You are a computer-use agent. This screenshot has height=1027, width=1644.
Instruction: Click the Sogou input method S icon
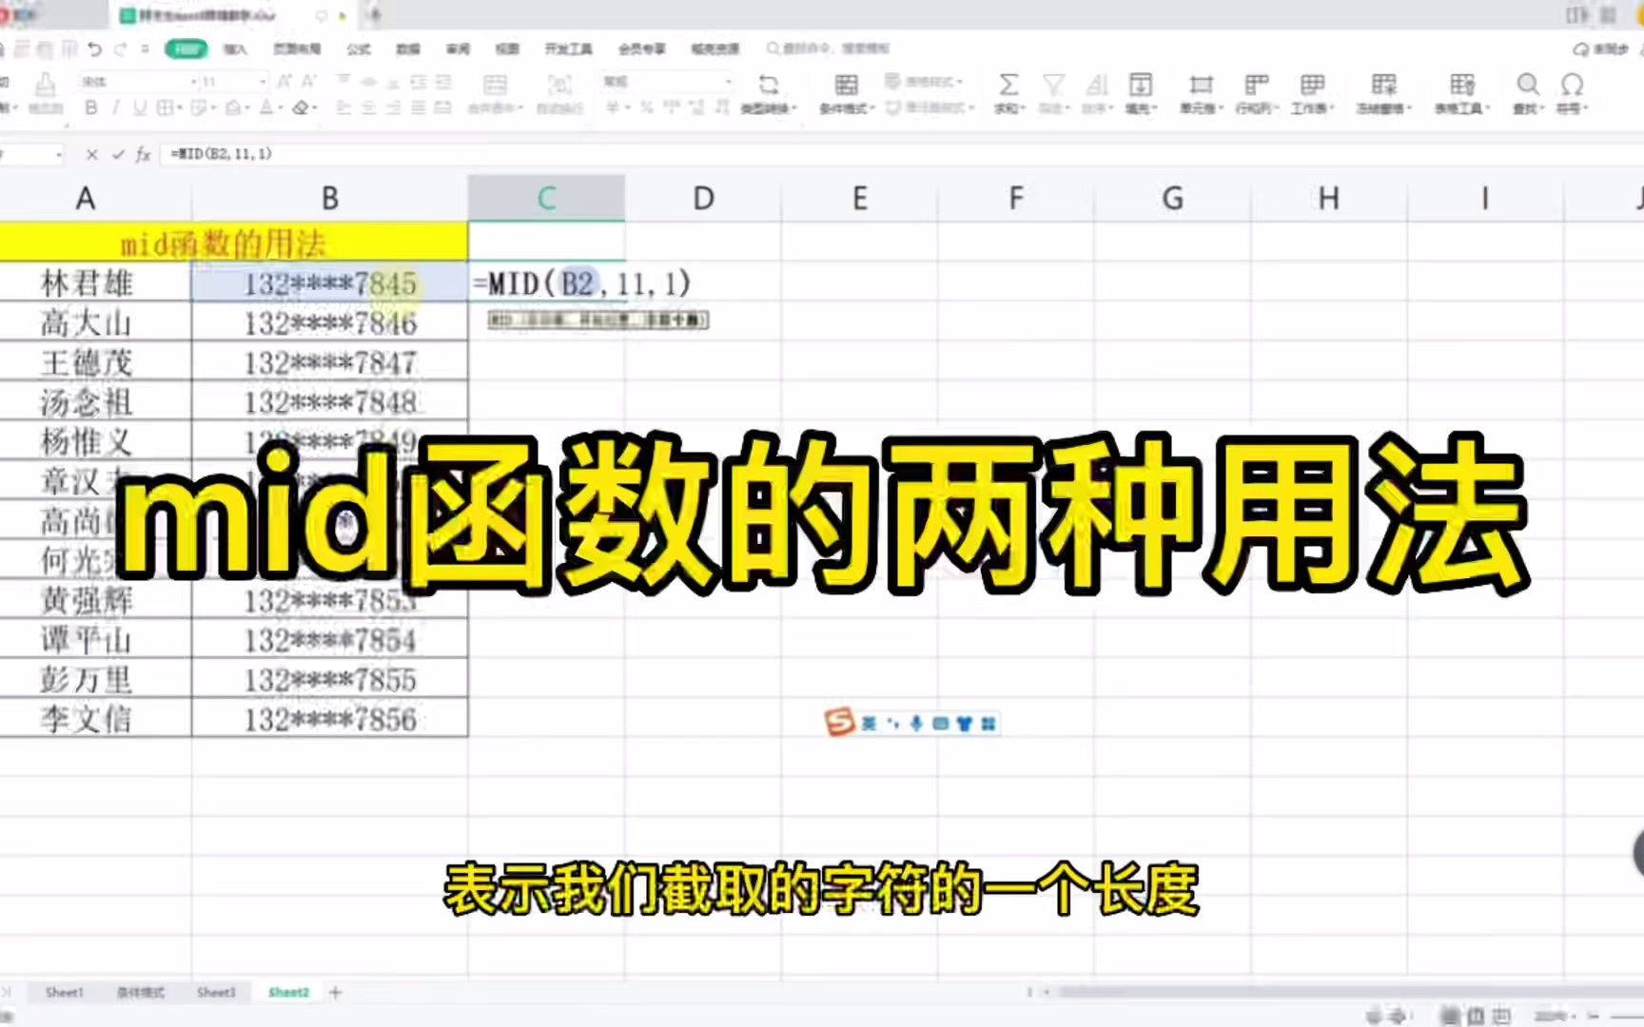839,723
